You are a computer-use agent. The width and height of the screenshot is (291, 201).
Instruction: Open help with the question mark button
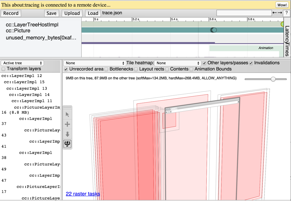[x=286, y=13]
